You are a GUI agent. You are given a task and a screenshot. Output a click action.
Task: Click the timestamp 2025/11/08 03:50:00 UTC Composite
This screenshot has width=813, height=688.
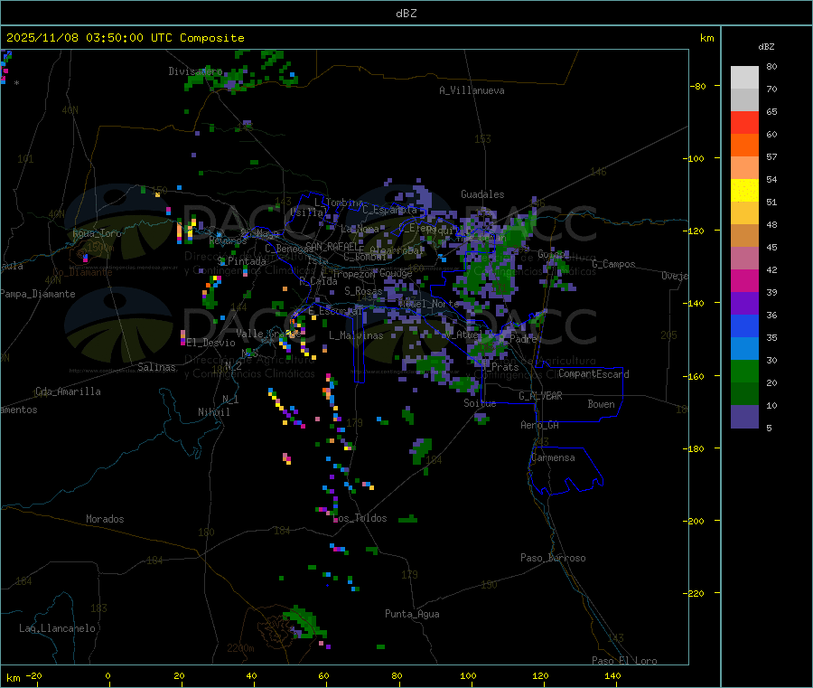[x=125, y=38]
